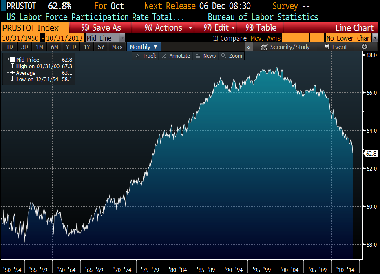Open the Monthly periodicity dropdown

click(144, 47)
